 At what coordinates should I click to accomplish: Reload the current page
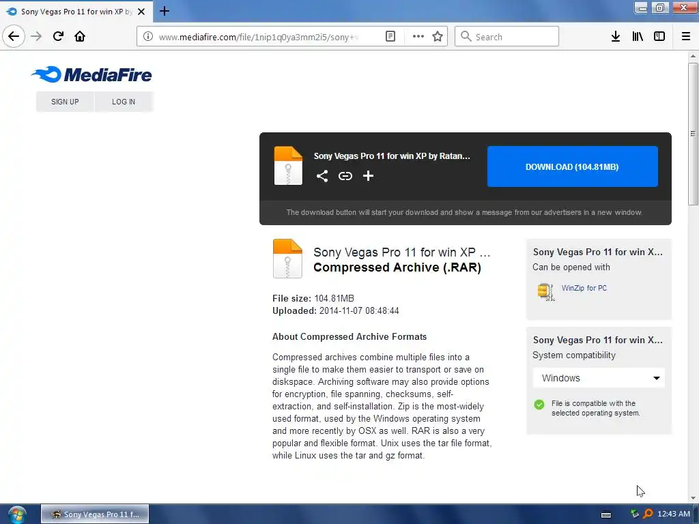(58, 37)
